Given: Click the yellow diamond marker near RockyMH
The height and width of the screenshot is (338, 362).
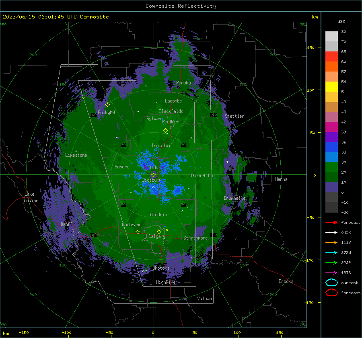Looking at the screenshot, I should (107, 105).
